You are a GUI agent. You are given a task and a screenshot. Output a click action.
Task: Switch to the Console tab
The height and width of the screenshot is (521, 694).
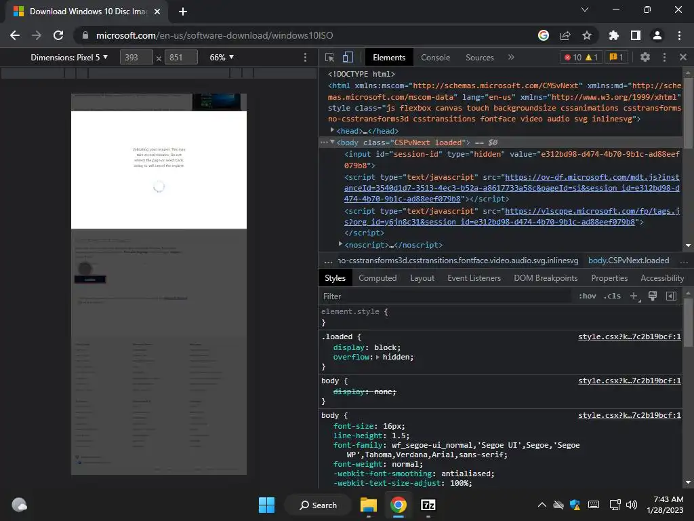pos(436,58)
